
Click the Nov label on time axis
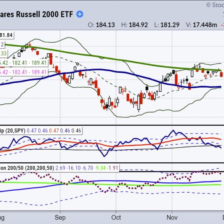[172, 217]
